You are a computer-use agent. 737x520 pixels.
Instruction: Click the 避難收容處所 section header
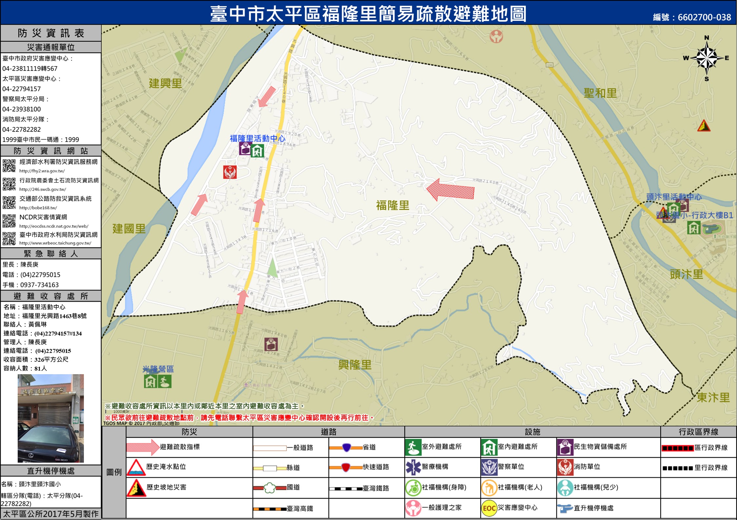point(51,296)
